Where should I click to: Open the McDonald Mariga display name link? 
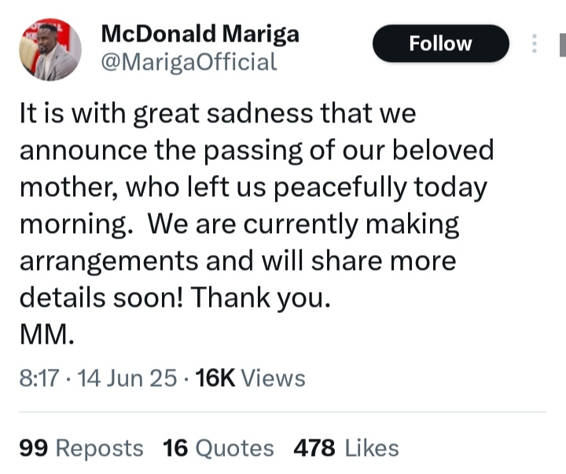pyautogui.click(x=200, y=34)
